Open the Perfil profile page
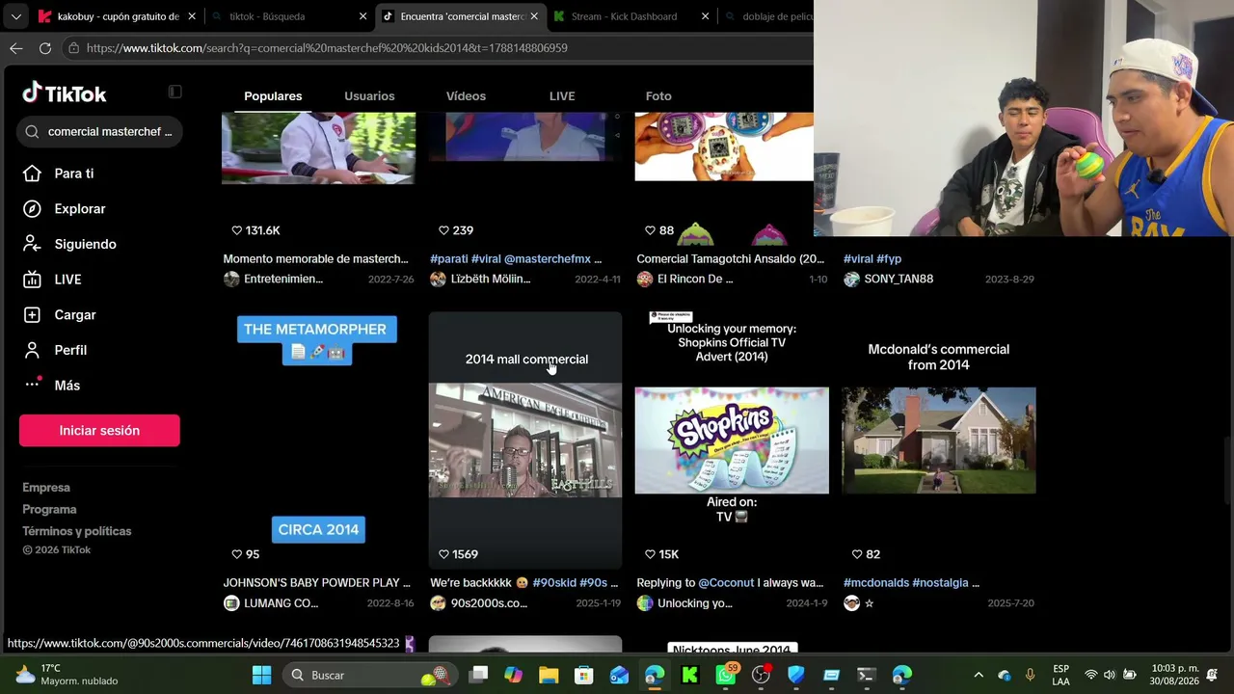 pyautogui.click(x=70, y=350)
